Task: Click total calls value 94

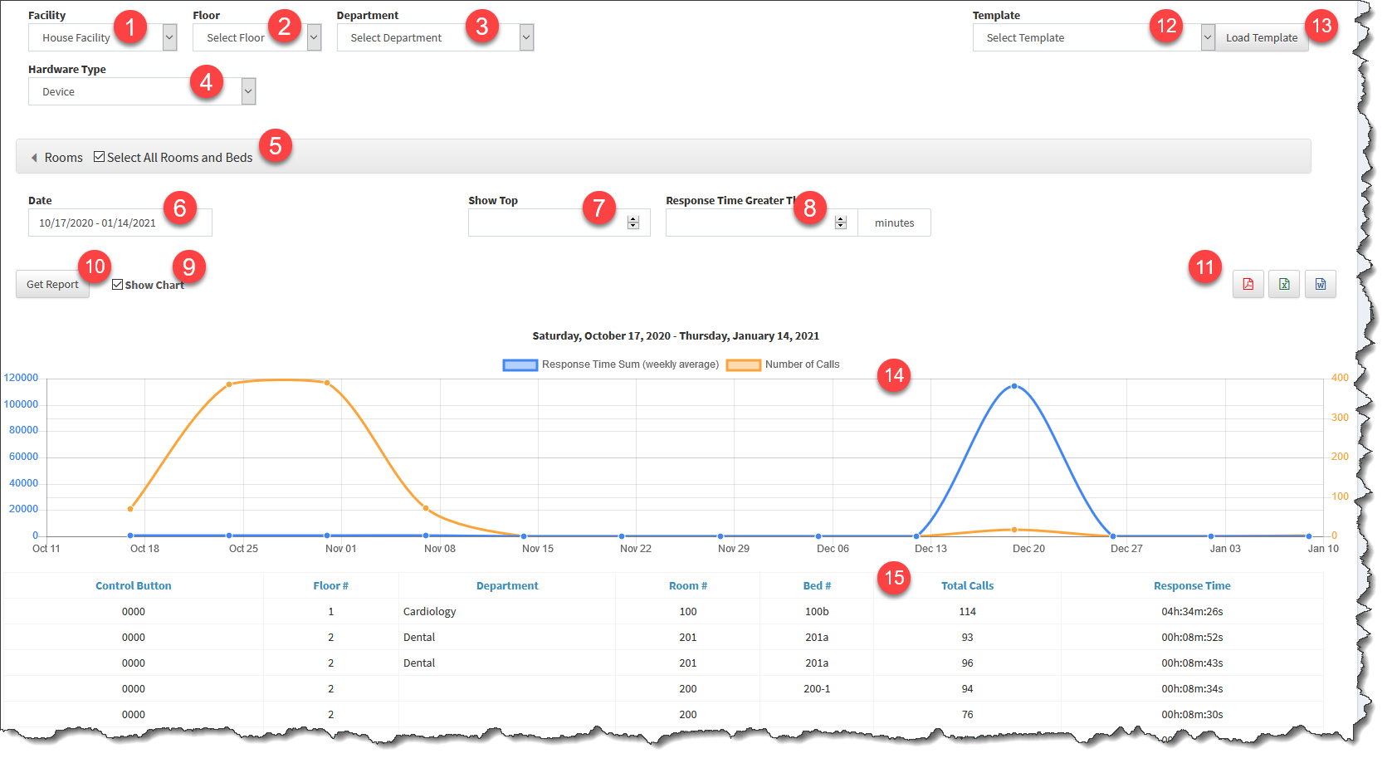Action: click(967, 688)
